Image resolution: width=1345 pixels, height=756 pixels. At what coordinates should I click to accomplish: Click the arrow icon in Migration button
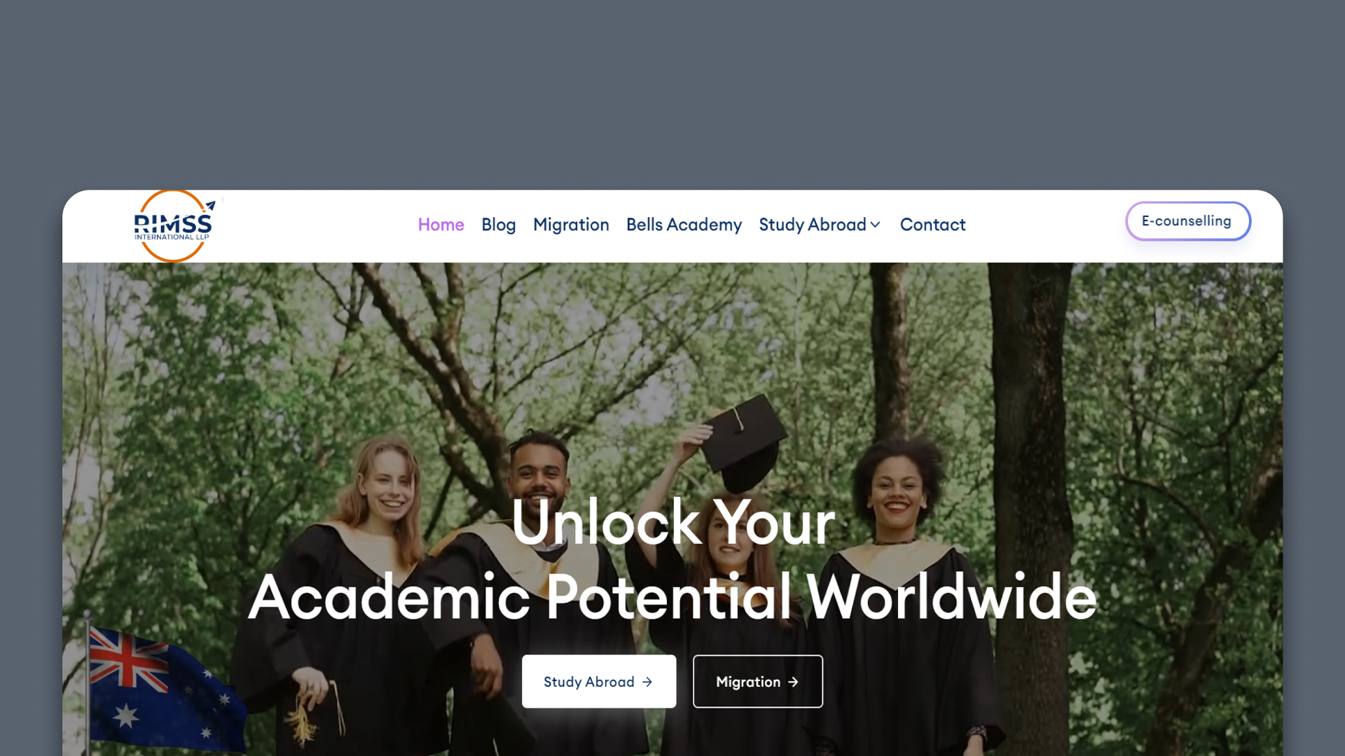point(793,682)
